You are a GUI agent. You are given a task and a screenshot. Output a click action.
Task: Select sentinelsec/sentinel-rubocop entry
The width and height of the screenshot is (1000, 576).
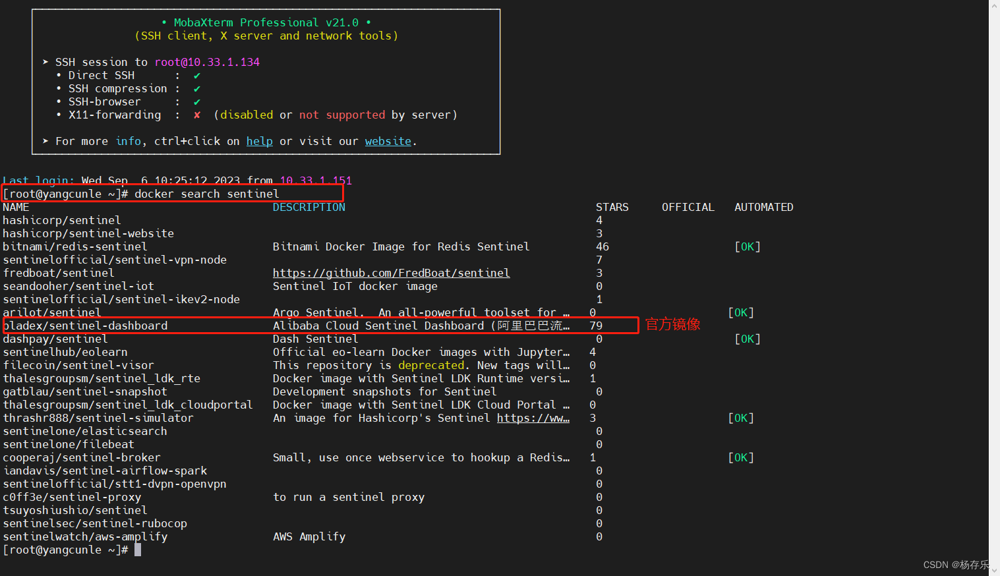[x=95, y=523]
